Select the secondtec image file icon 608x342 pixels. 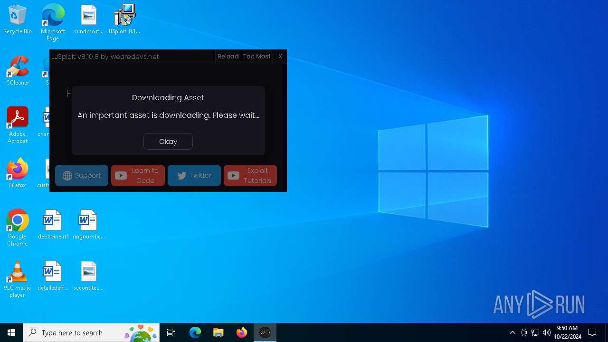tap(88, 276)
